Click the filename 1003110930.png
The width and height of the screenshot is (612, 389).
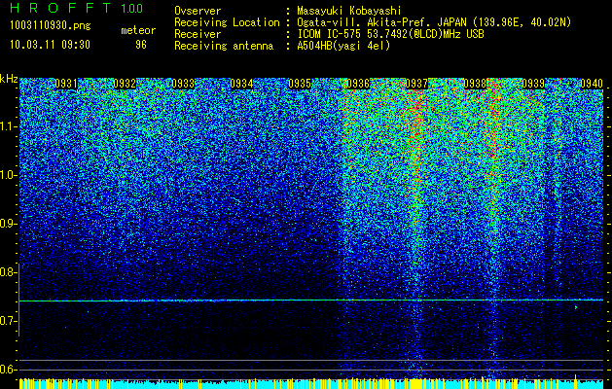click(x=51, y=26)
